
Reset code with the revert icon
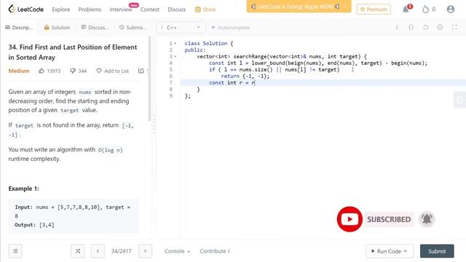(425, 28)
